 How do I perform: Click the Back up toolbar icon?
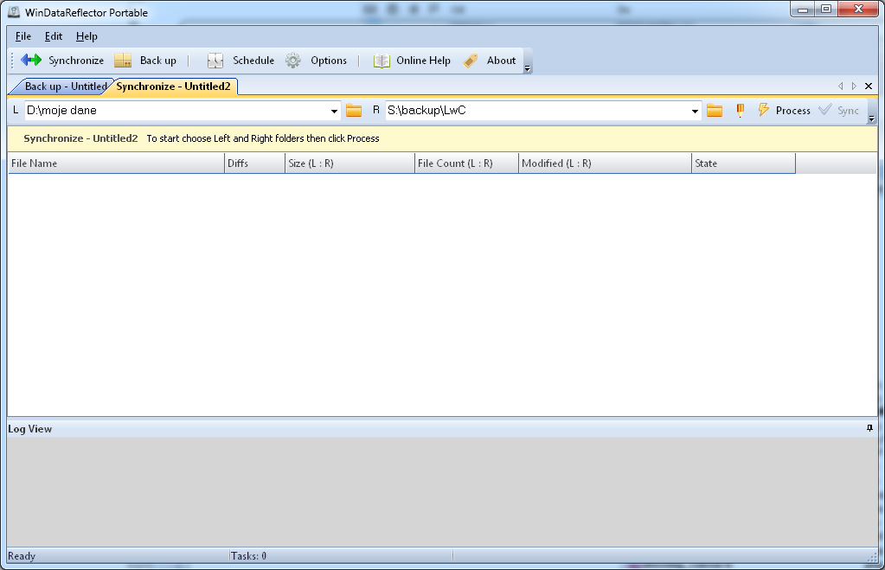[123, 61]
